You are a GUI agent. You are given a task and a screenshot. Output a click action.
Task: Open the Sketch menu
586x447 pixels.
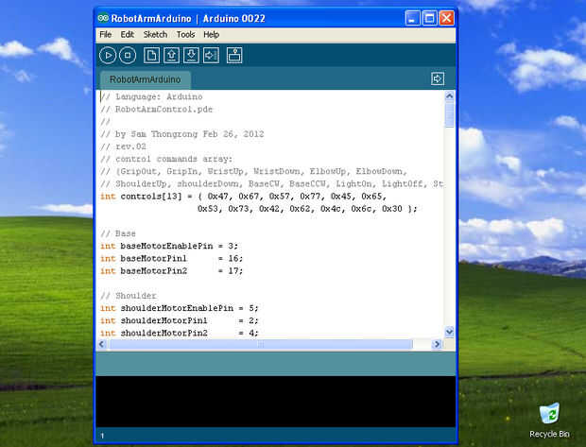[x=155, y=34]
